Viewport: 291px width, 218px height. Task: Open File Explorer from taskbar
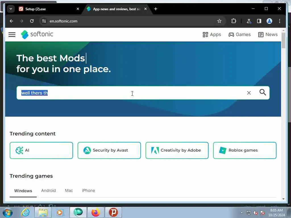pyautogui.click(x=43, y=212)
